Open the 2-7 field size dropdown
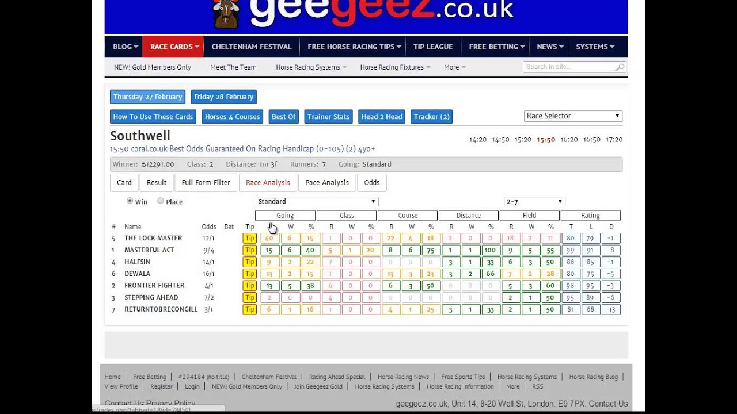This screenshot has width=737, height=414. tap(534, 201)
